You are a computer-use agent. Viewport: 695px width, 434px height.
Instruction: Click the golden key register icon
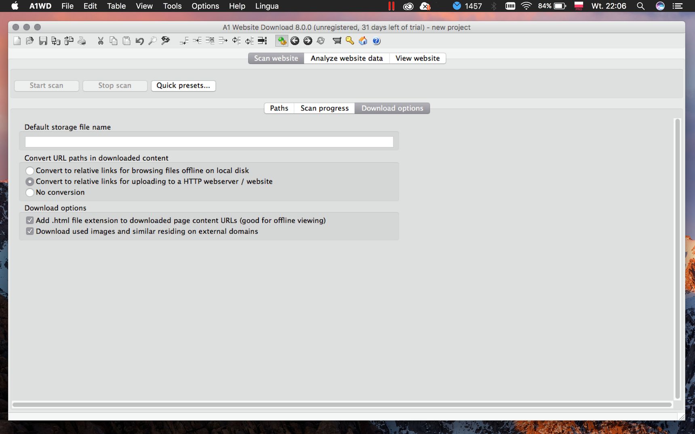[350, 41]
